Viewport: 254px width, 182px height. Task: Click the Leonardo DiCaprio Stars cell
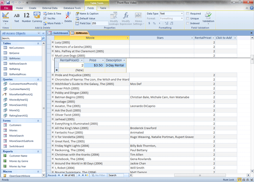(x=162, y=106)
